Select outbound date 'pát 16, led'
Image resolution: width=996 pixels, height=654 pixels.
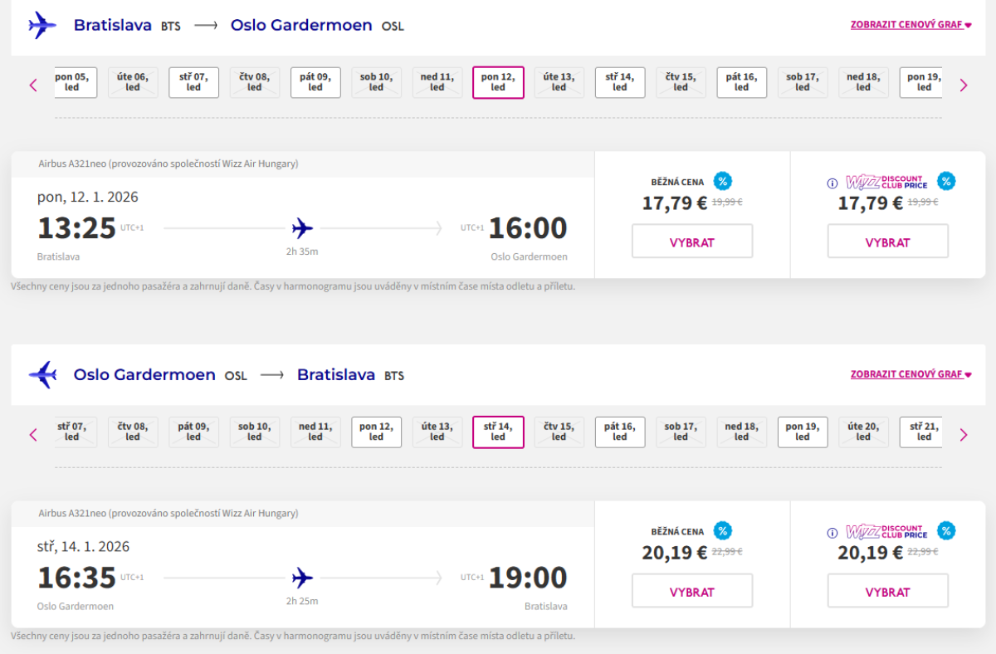(742, 82)
